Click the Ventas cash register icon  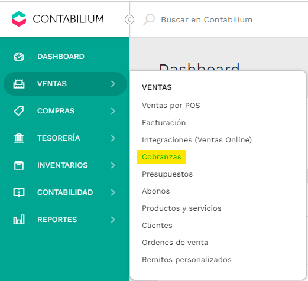[19, 84]
